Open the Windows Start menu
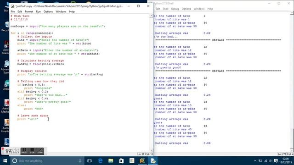Viewport: 294px width, 165px height. tap(5, 161)
